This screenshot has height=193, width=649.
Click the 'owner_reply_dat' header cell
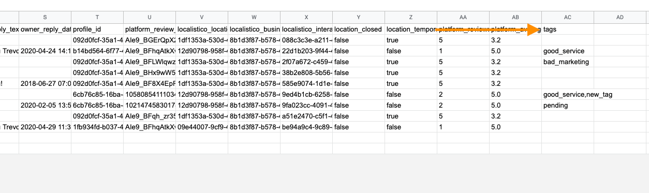(45, 29)
